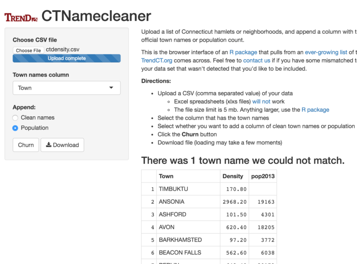Click the TrendCT logo
This screenshot has width=357, height=264.
[x=21, y=18]
